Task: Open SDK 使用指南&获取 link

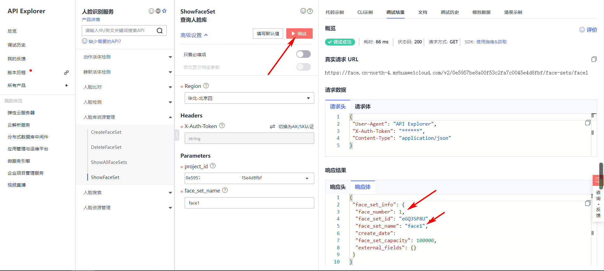Action: point(491,42)
